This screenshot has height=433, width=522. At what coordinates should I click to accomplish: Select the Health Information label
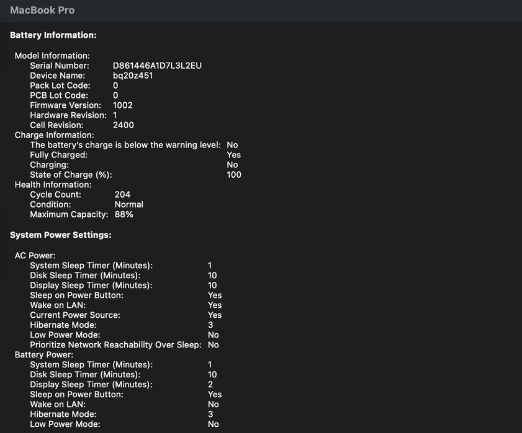point(53,185)
